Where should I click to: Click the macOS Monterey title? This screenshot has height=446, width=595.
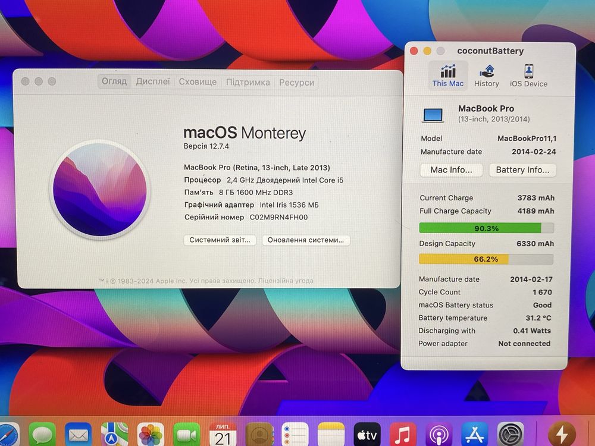[245, 133]
